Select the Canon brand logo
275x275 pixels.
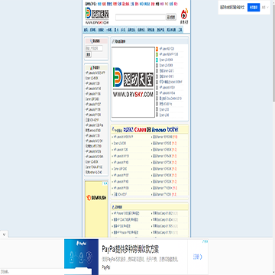[x=141, y=130]
